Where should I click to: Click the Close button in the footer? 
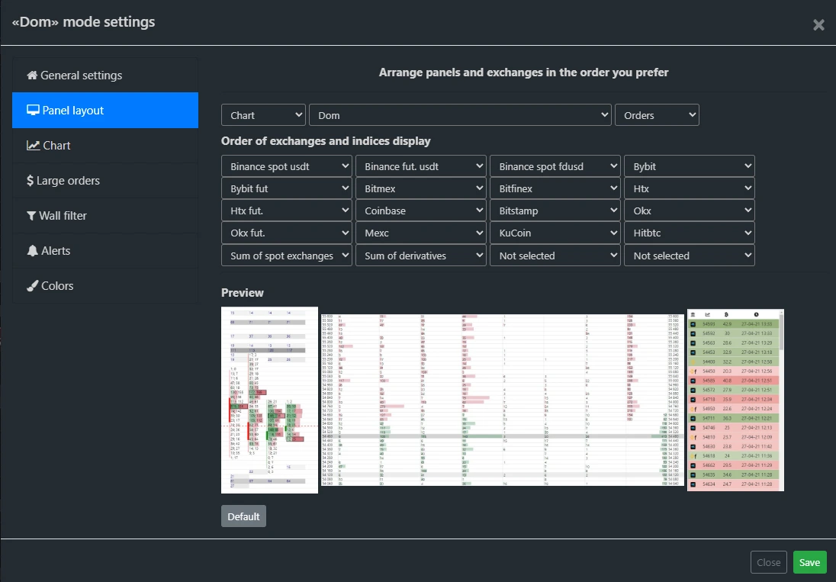coord(768,561)
